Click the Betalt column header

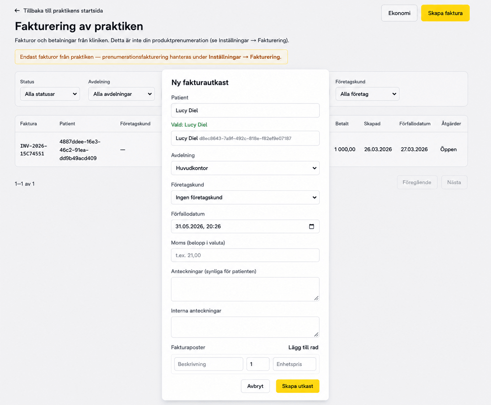pyautogui.click(x=342, y=124)
